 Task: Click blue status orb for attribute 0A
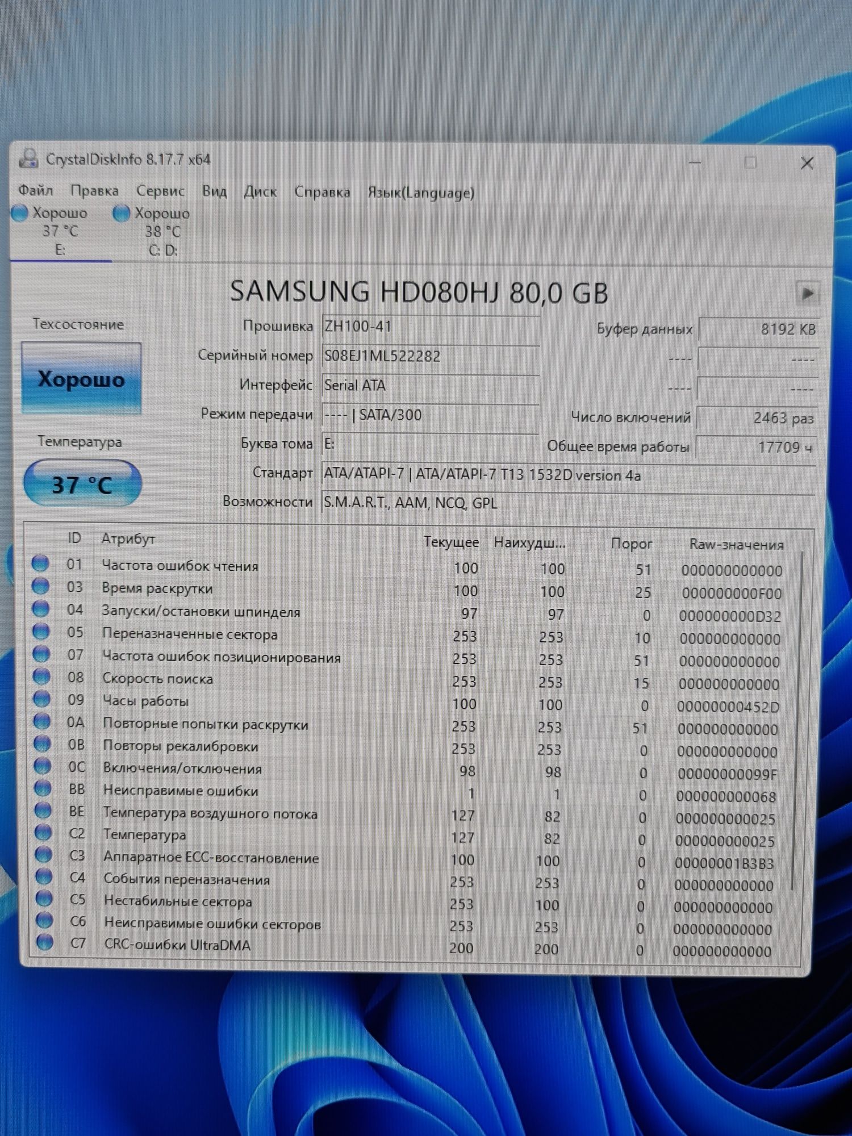click(x=42, y=721)
